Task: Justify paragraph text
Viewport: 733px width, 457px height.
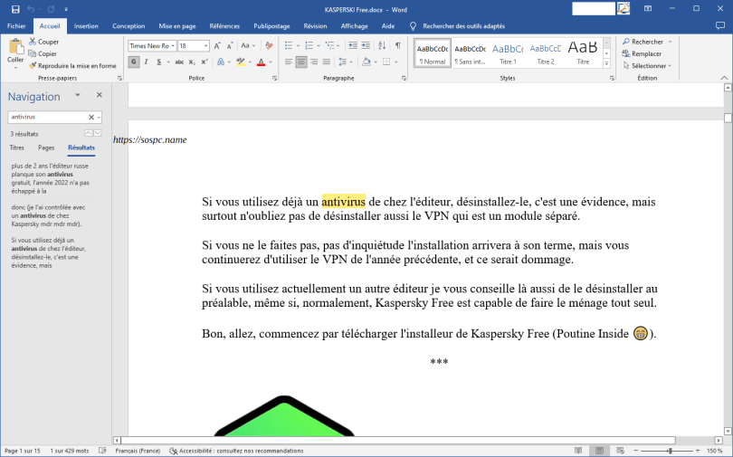Action: [327, 62]
